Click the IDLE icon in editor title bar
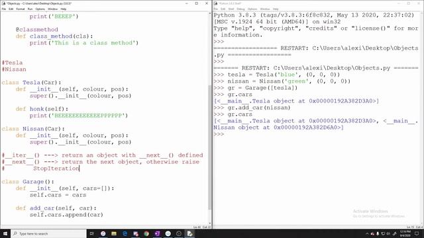The height and width of the screenshot is (238, 424). [x=3, y=3]
